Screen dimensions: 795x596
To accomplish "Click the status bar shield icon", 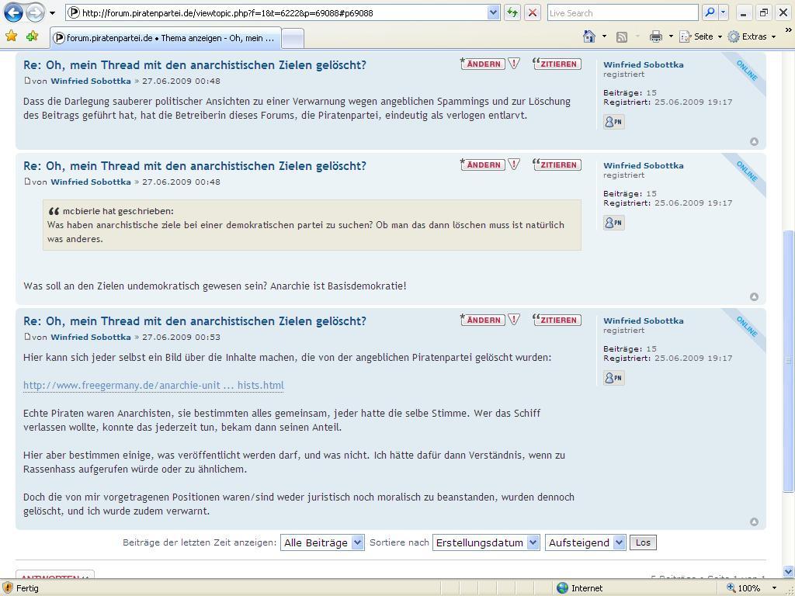I will (x=8, y=588).
